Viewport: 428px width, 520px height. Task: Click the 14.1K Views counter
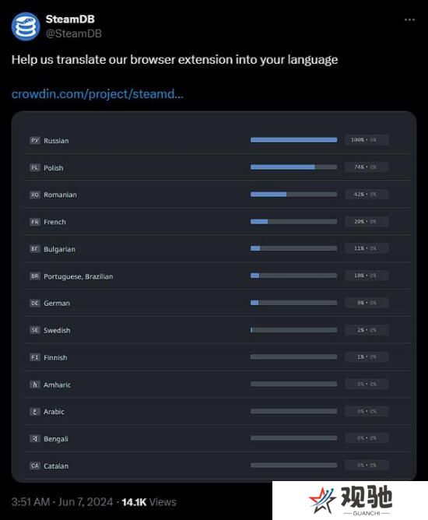pyautogui.click(x=149, y=502)
